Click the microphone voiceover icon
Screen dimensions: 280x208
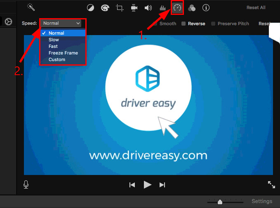26,184
